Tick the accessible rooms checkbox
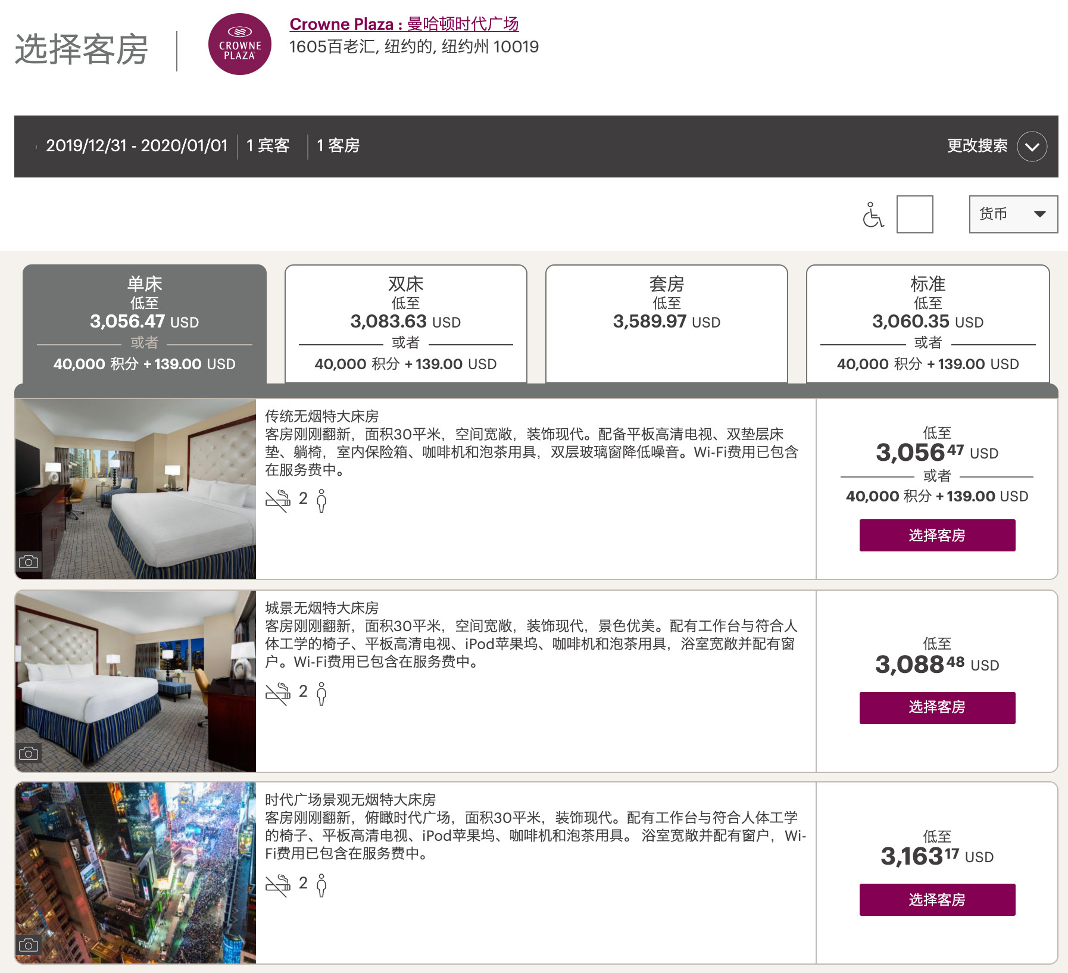This screenshot has height=973, width=1068. [914, 214]
